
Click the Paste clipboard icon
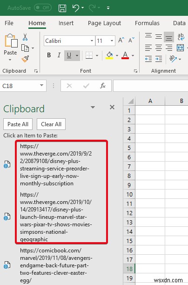[x=11, y=41]
